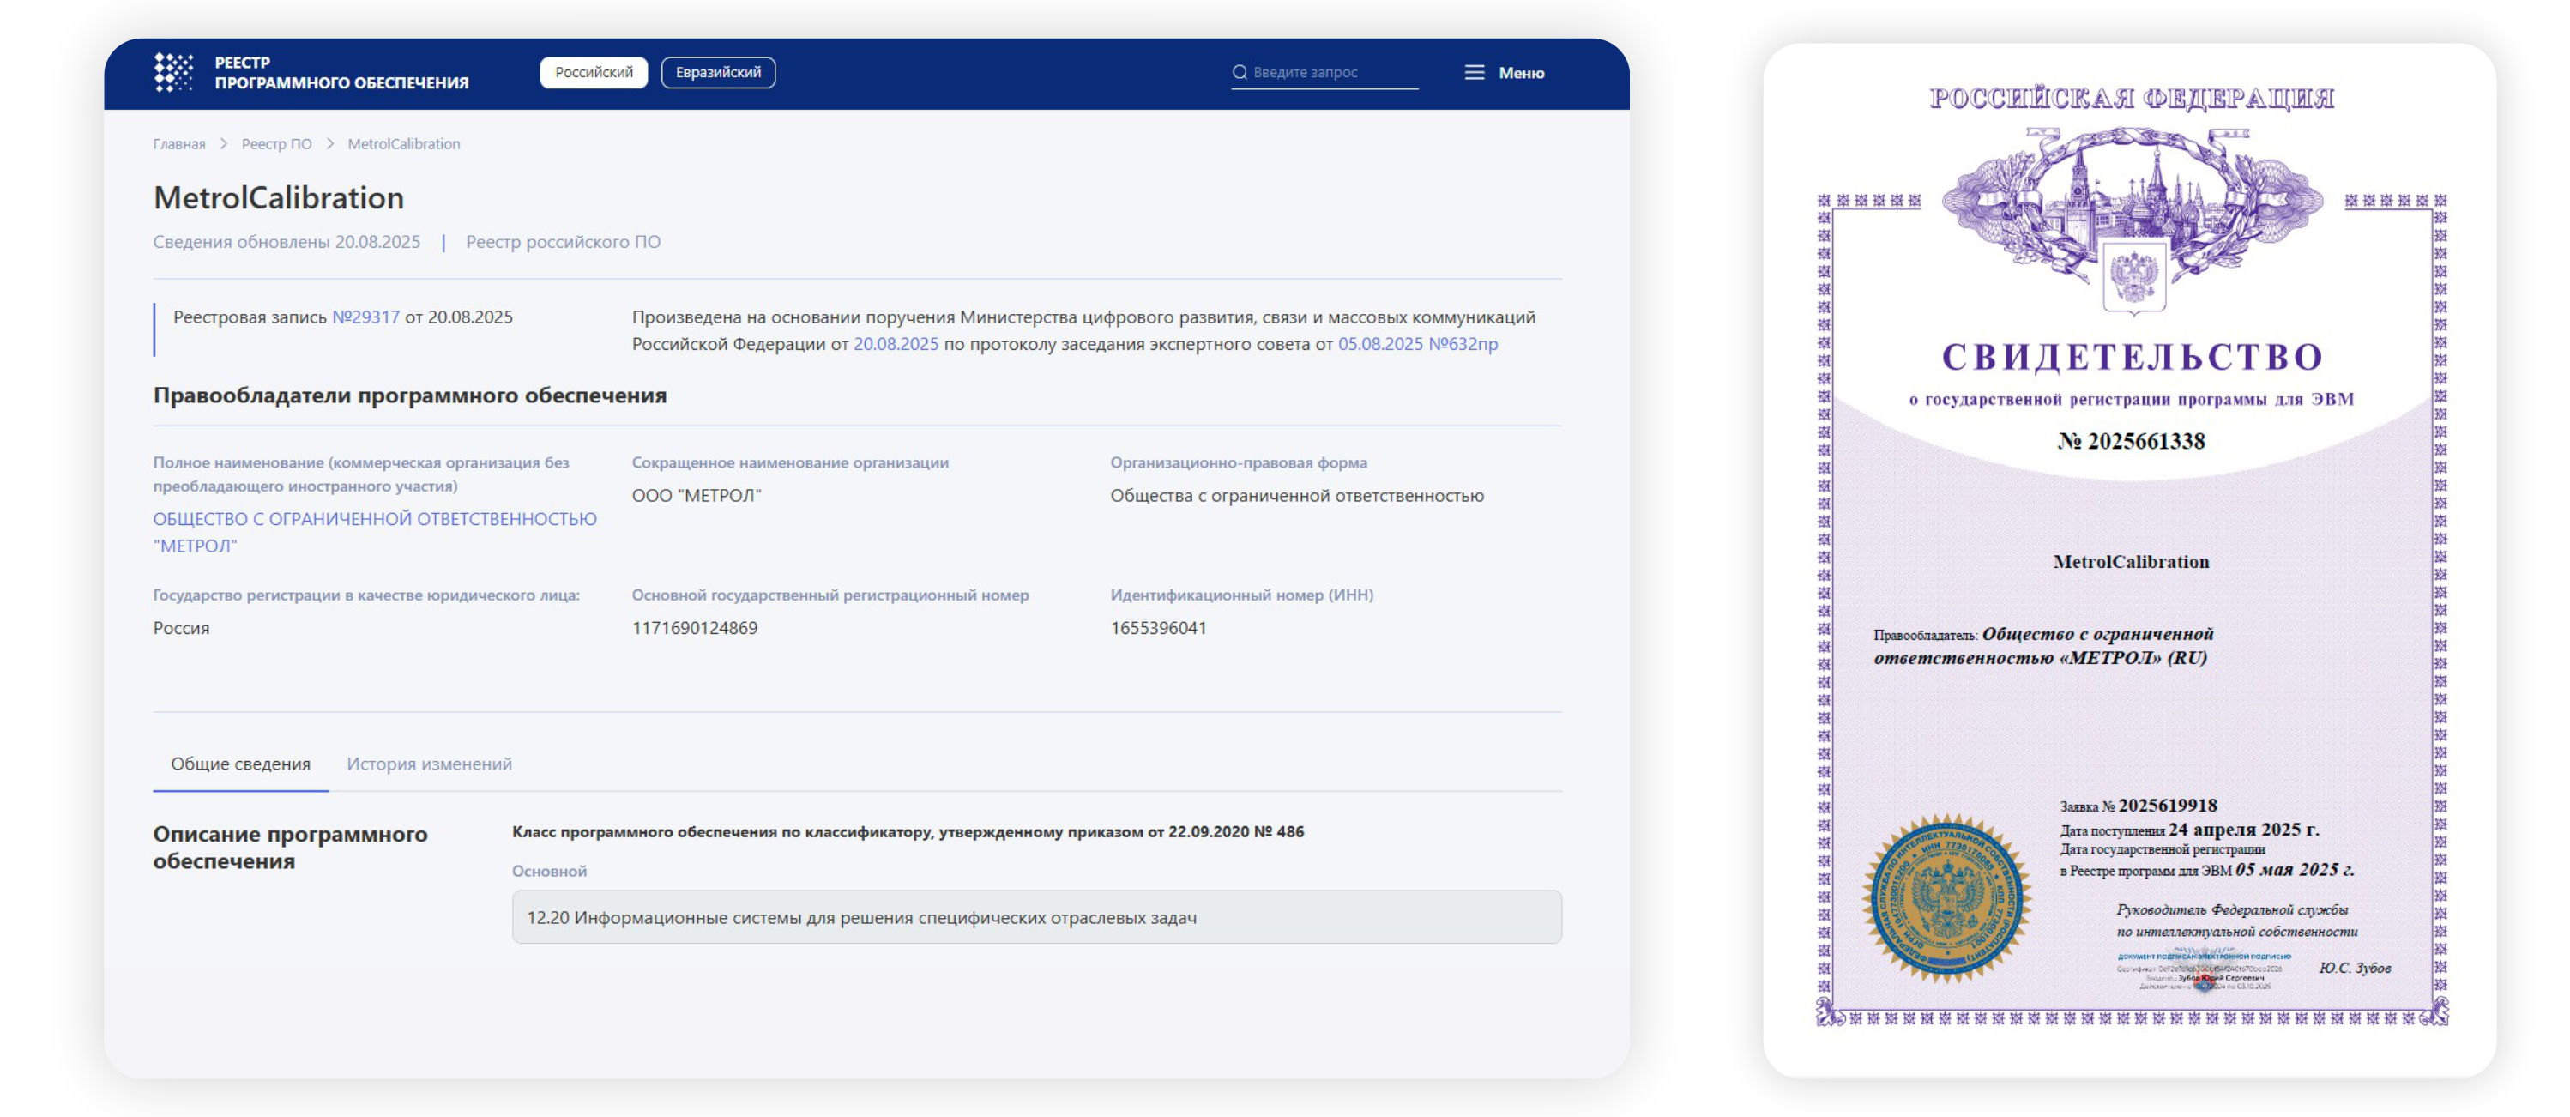The image size is (2570, 1117).
Task: Open the 20.08.2025 ministry order link
Action: (x=896, y=343)
